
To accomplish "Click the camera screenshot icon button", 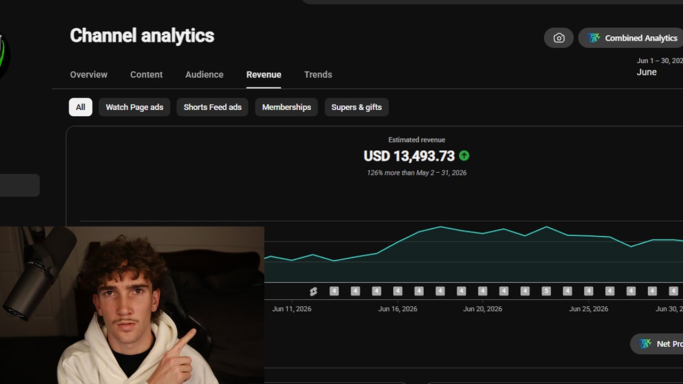I will point(559,38).
